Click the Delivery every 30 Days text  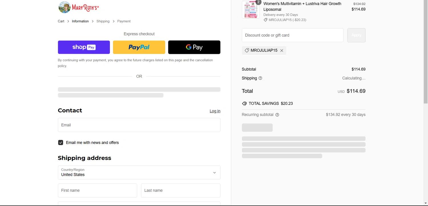pyautogui.click(x=280, y=15)
